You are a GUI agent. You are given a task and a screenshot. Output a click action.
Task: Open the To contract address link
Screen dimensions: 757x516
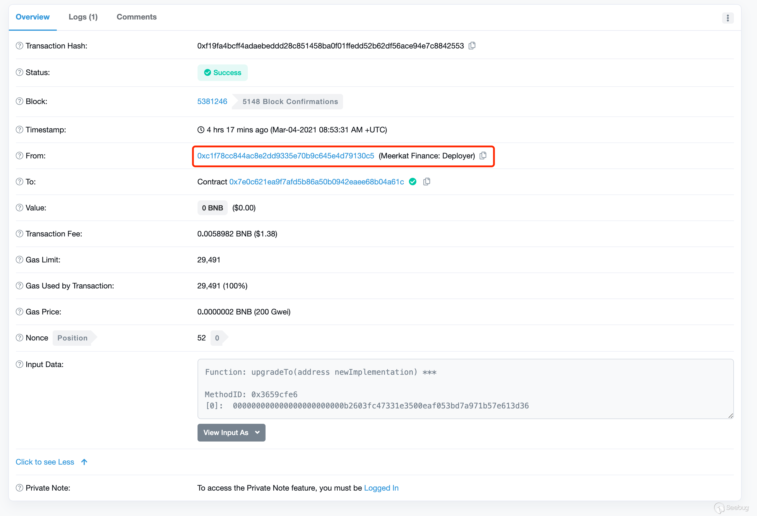[x=316, y=182]
